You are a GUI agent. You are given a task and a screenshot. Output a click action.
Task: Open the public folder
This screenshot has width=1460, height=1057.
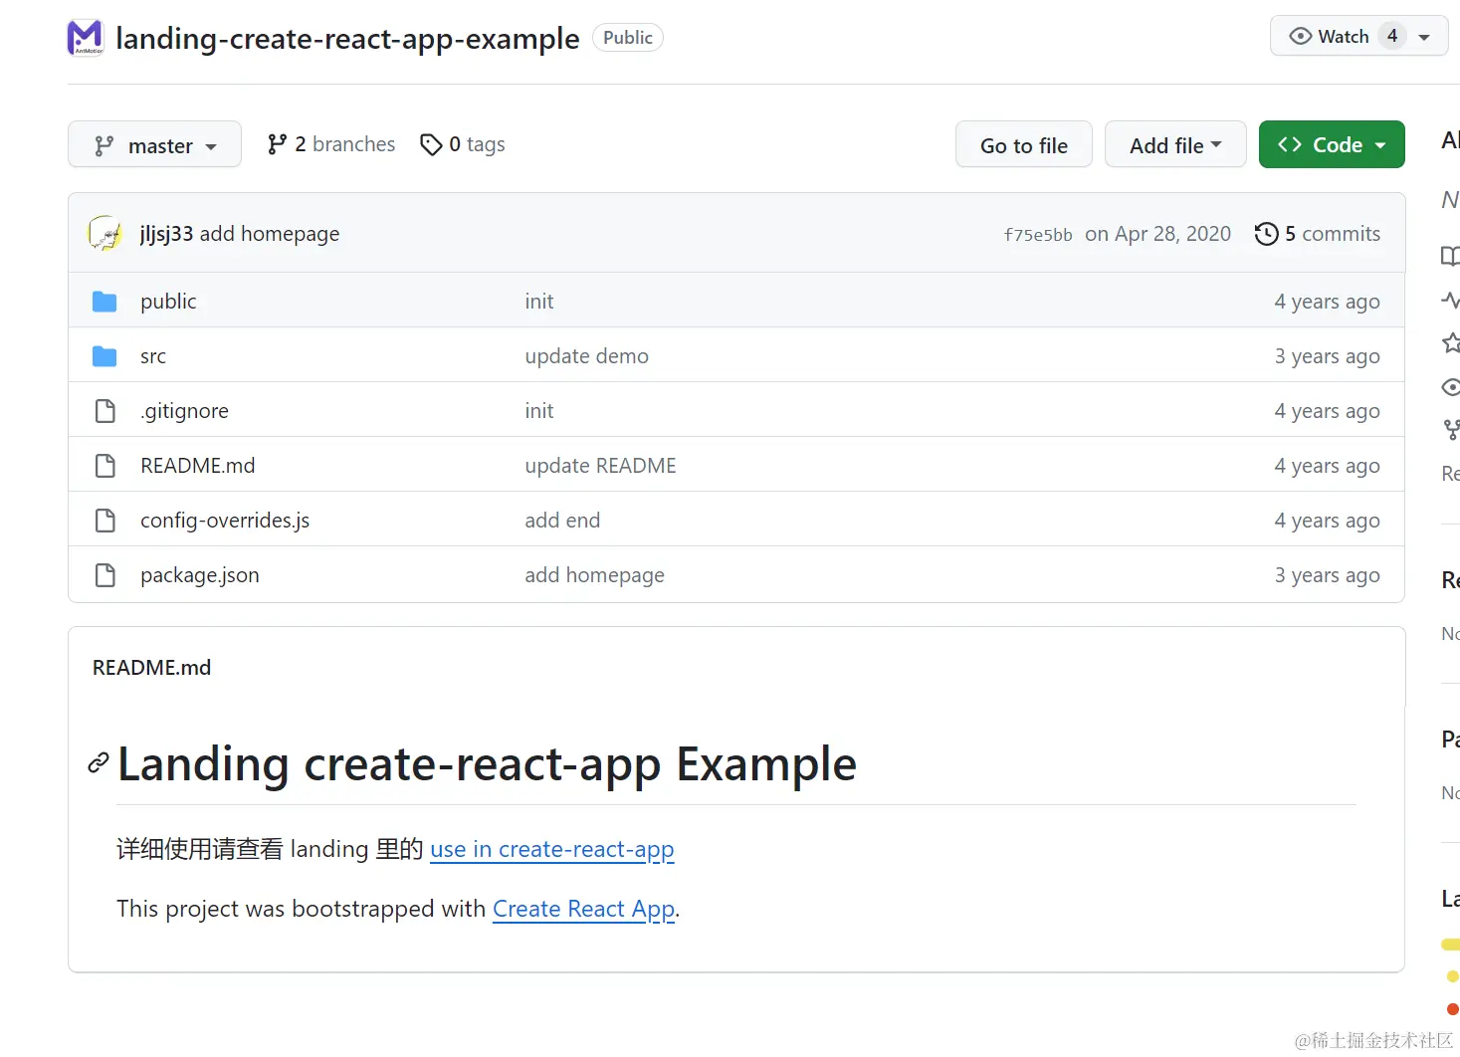168,302
